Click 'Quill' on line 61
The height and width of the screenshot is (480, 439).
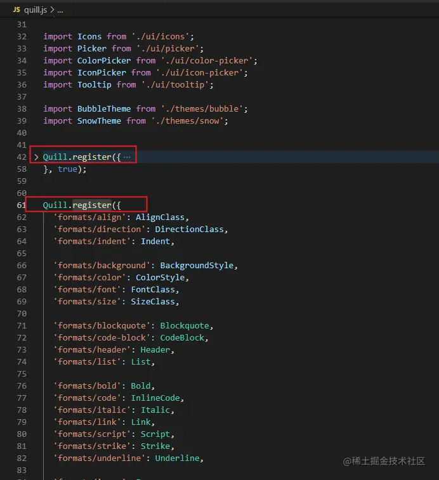(55, 205)
